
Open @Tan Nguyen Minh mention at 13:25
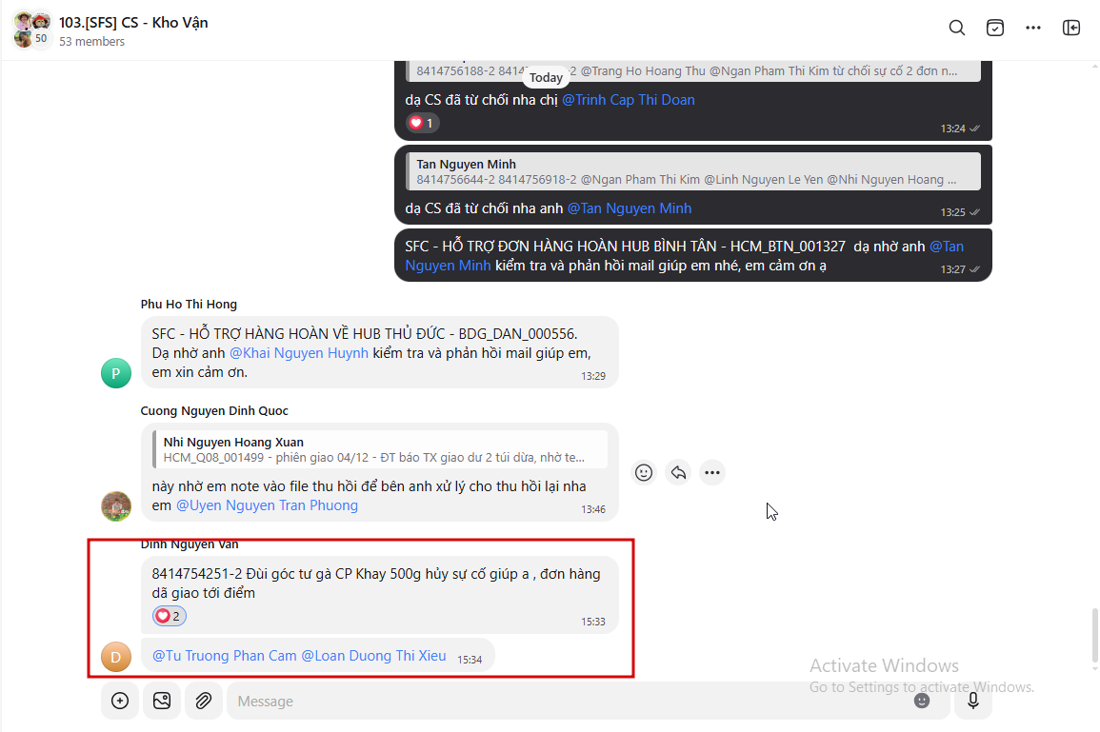pyautogui.click(x=629, y=209)
